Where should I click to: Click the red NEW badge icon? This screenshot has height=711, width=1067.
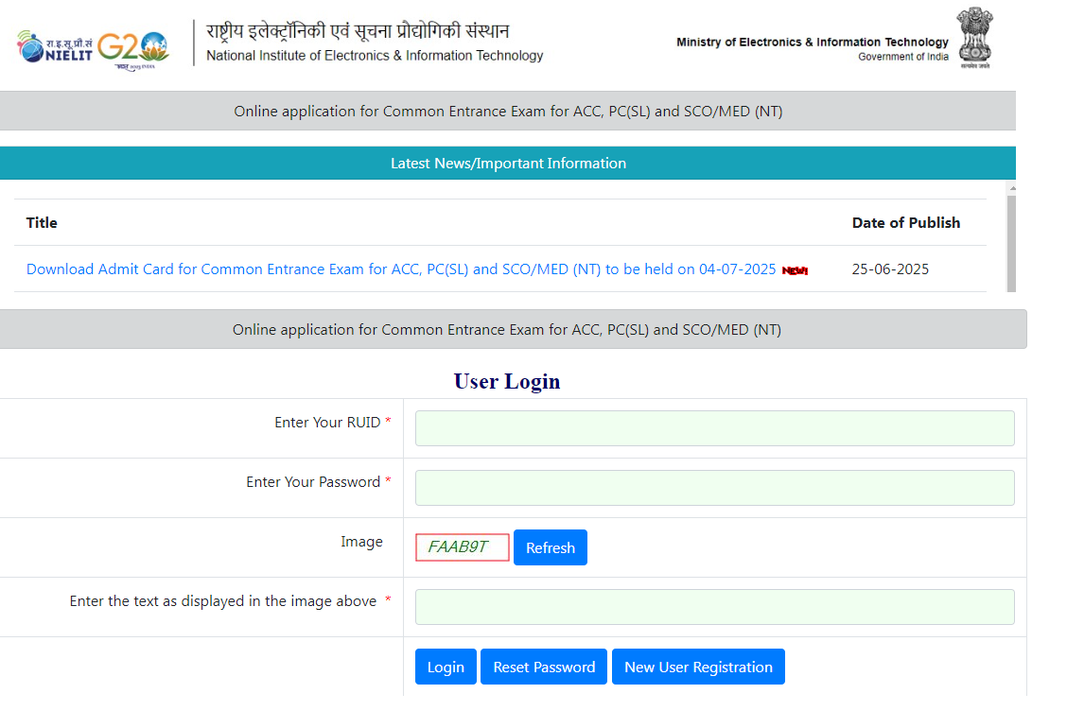pos(795,270)
